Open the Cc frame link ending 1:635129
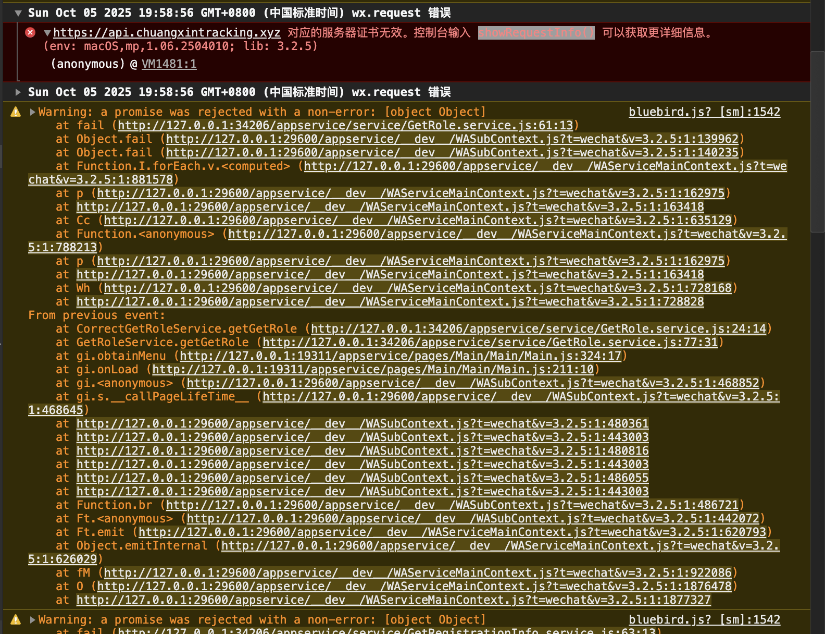Image resolution: width=825 pixels, height=634 pixels. (418, 221)
